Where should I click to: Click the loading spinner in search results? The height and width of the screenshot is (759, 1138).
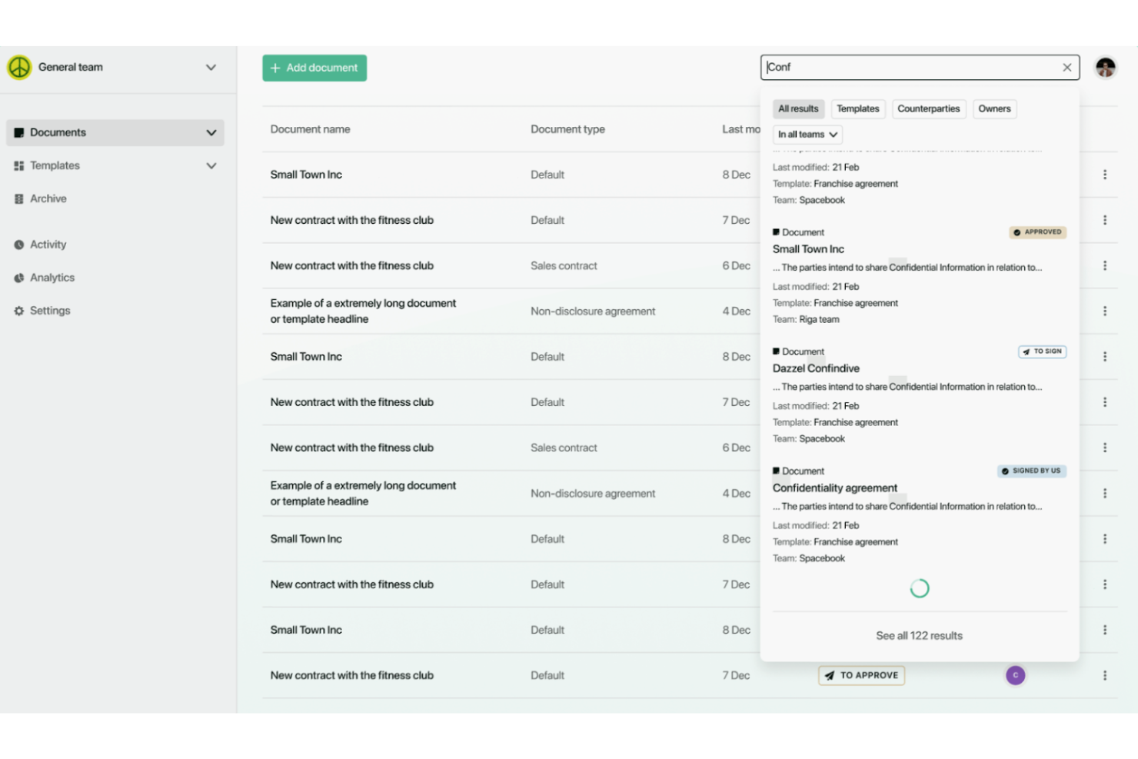920,588
